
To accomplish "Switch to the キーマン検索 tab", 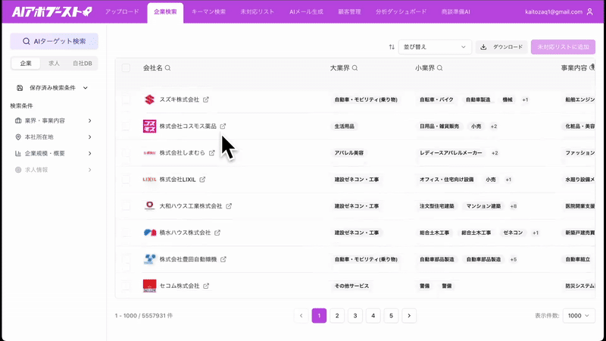I will pyautogui.click(x=209, y=11).
